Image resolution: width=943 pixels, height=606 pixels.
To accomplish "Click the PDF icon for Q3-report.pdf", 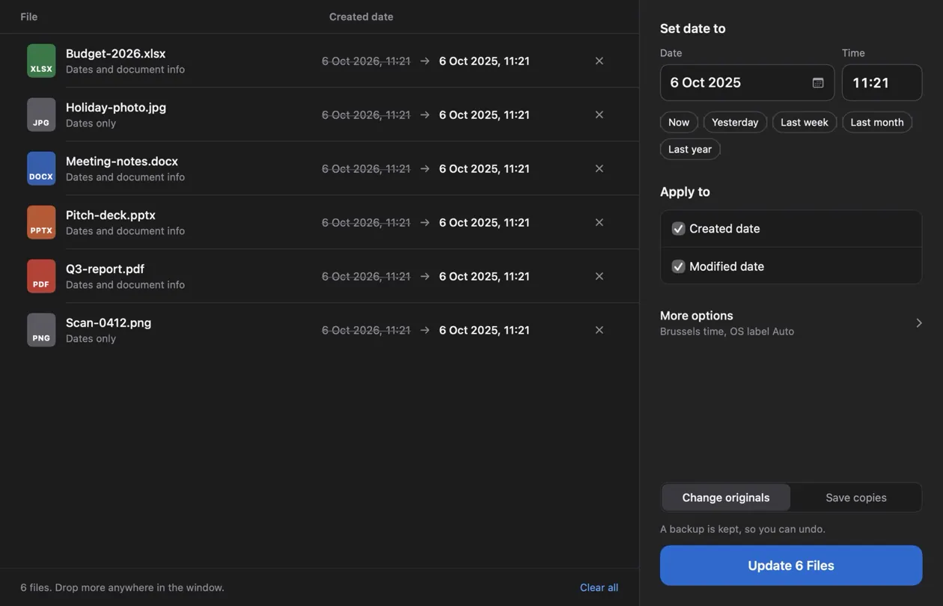I will click(41, 276).
